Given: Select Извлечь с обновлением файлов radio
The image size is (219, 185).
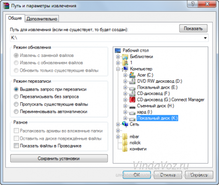Looking at the screenshot, I should (x=16, y=63).
